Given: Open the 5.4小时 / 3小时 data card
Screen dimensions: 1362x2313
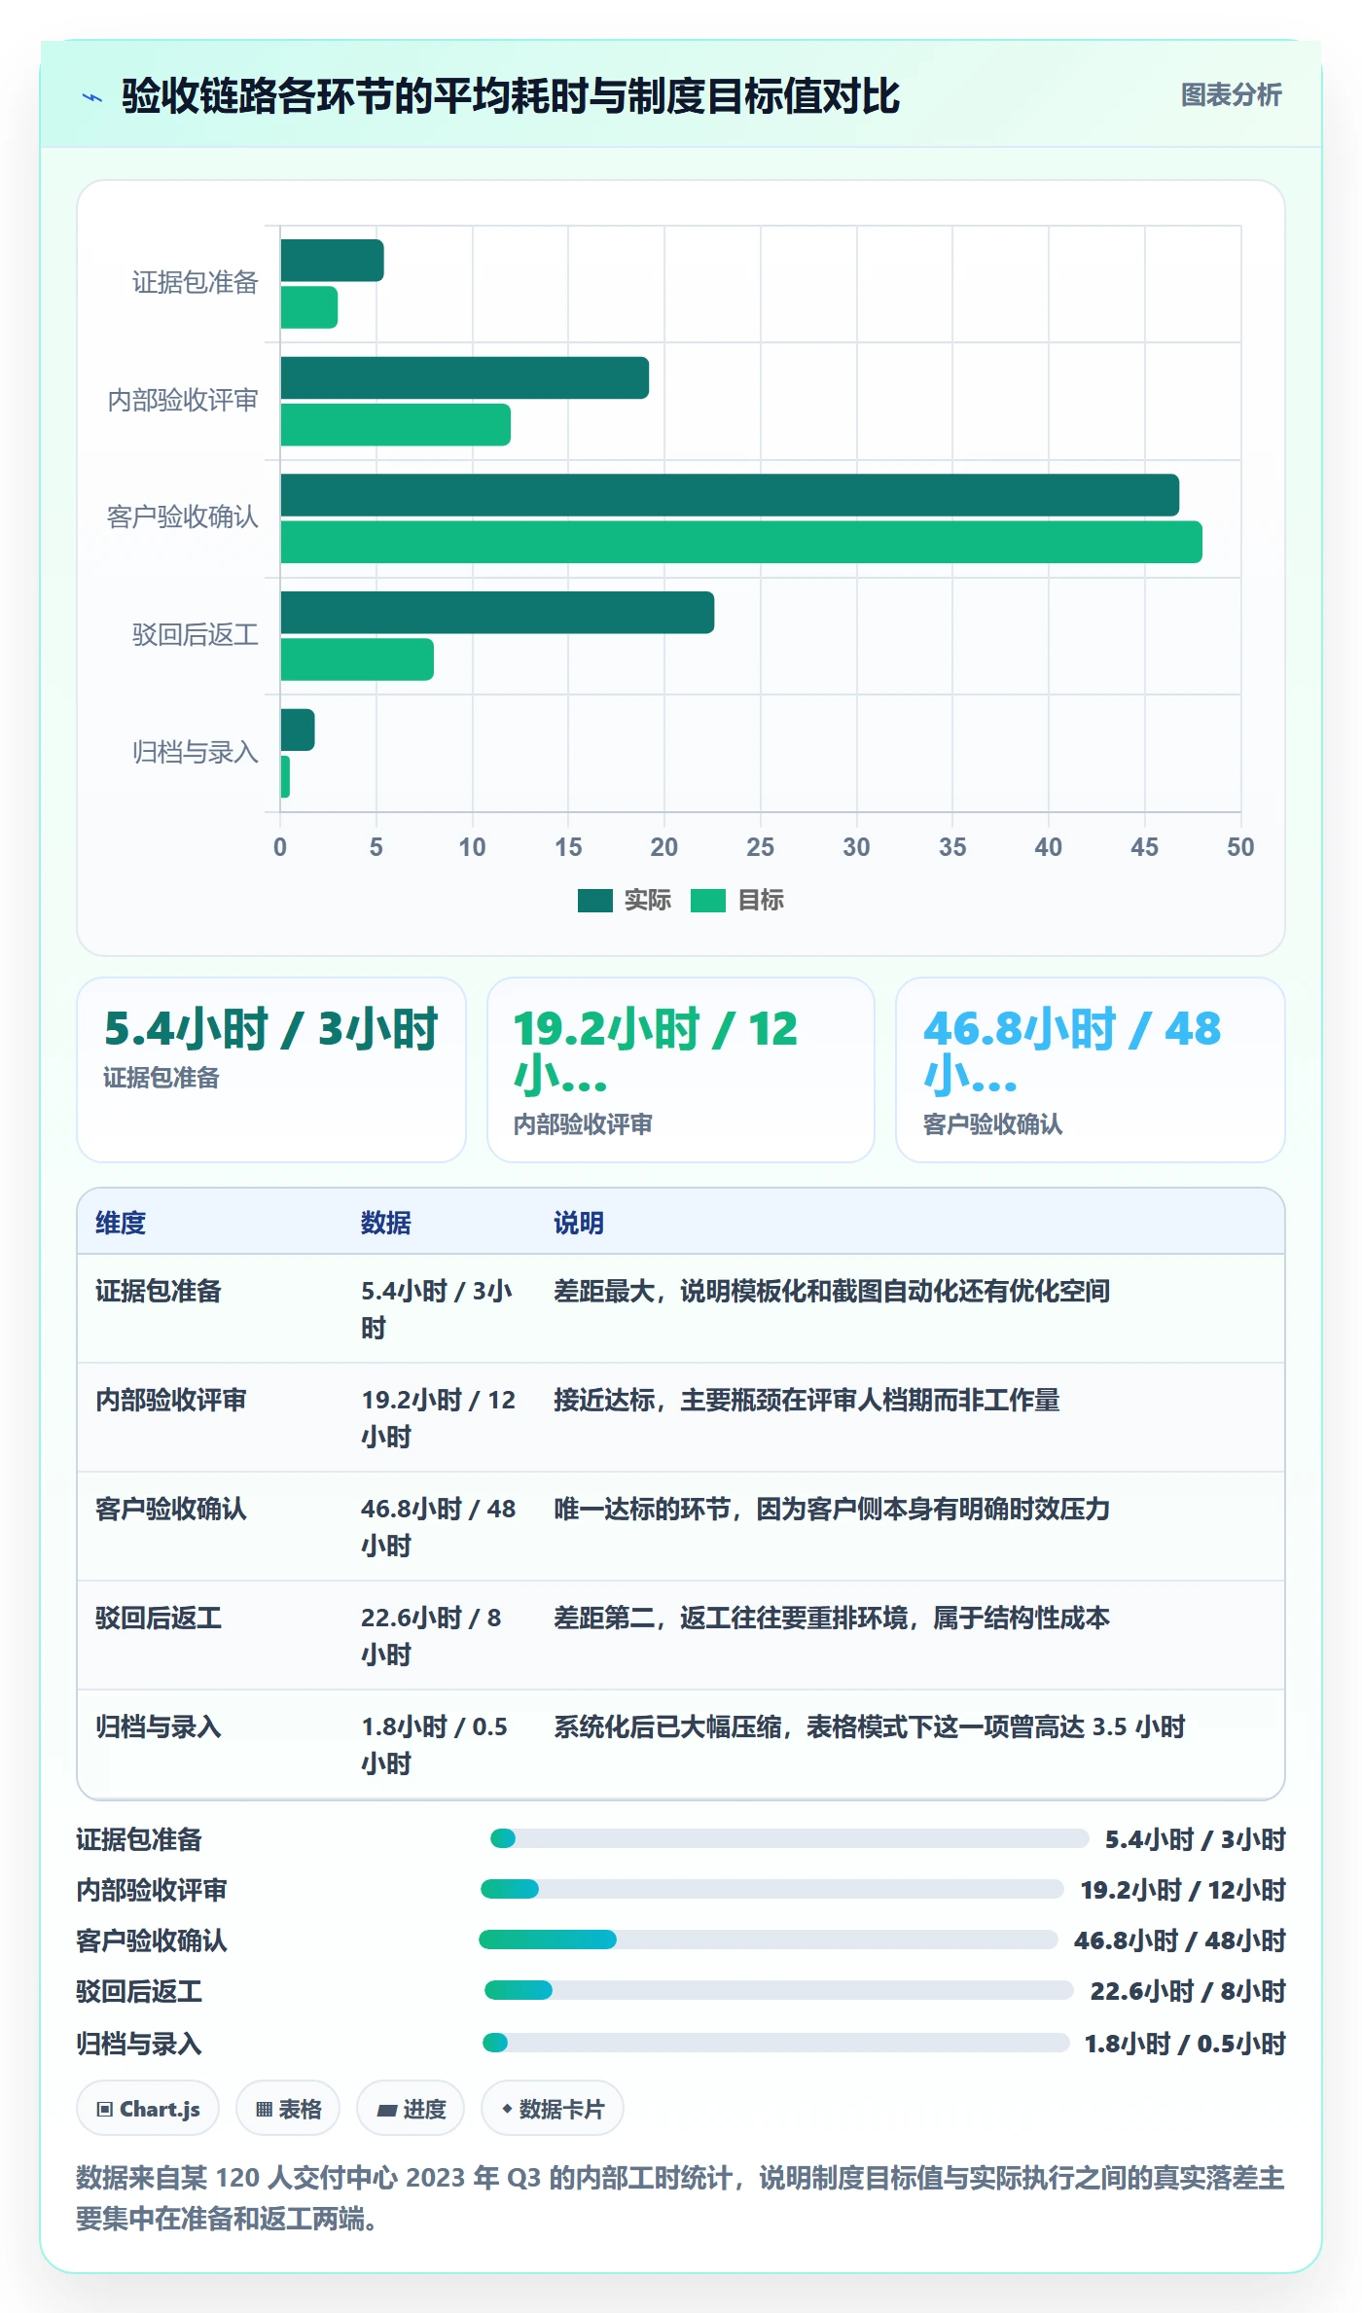Looking at the screenshot, I should (x=271, y=1070).
